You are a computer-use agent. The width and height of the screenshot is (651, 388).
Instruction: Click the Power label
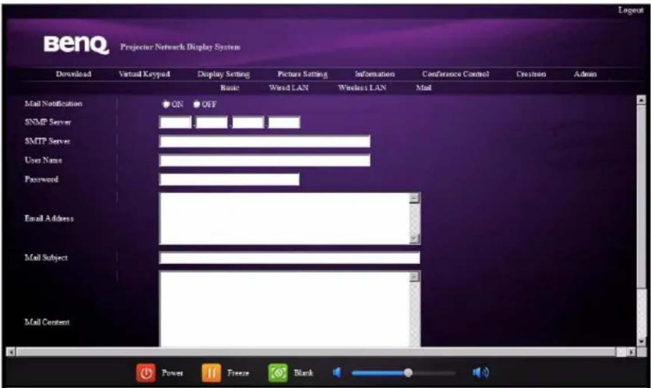pos(172,373)
